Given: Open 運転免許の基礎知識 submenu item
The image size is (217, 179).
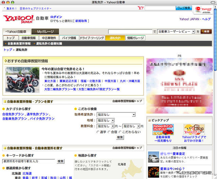Looking at the screenshot, I should coord(49,43).
